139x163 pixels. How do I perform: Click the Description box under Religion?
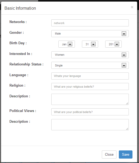[x=90, y=99]
